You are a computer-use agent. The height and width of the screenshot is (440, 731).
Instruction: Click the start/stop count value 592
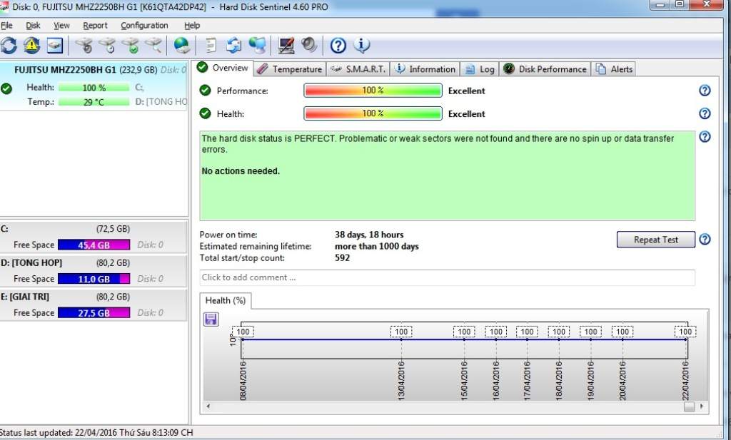(x=342, y=258)
